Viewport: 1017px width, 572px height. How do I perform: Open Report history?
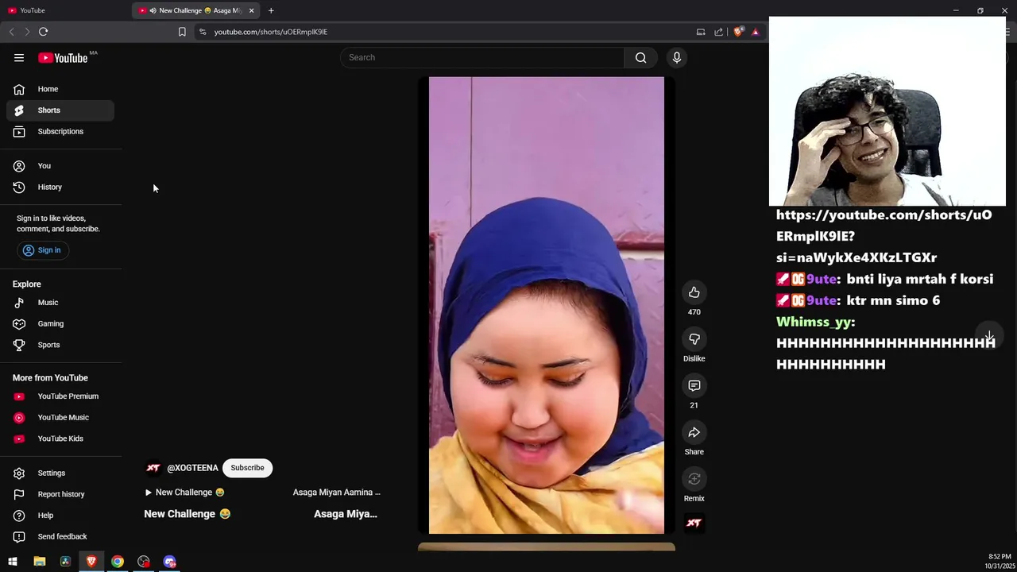60,494
